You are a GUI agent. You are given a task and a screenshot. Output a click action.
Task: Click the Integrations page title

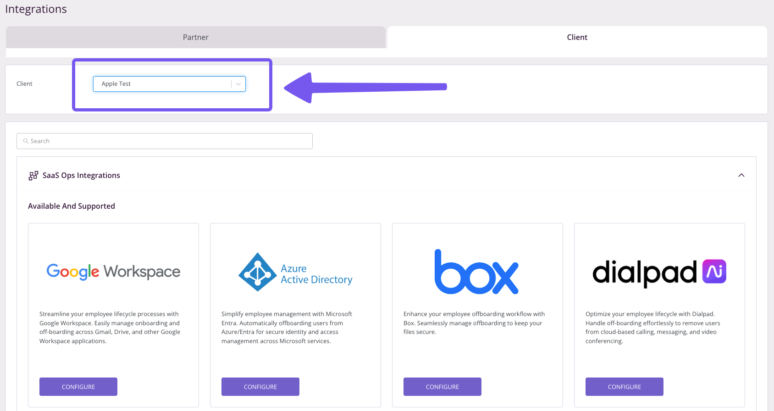[x=36, y=9]
